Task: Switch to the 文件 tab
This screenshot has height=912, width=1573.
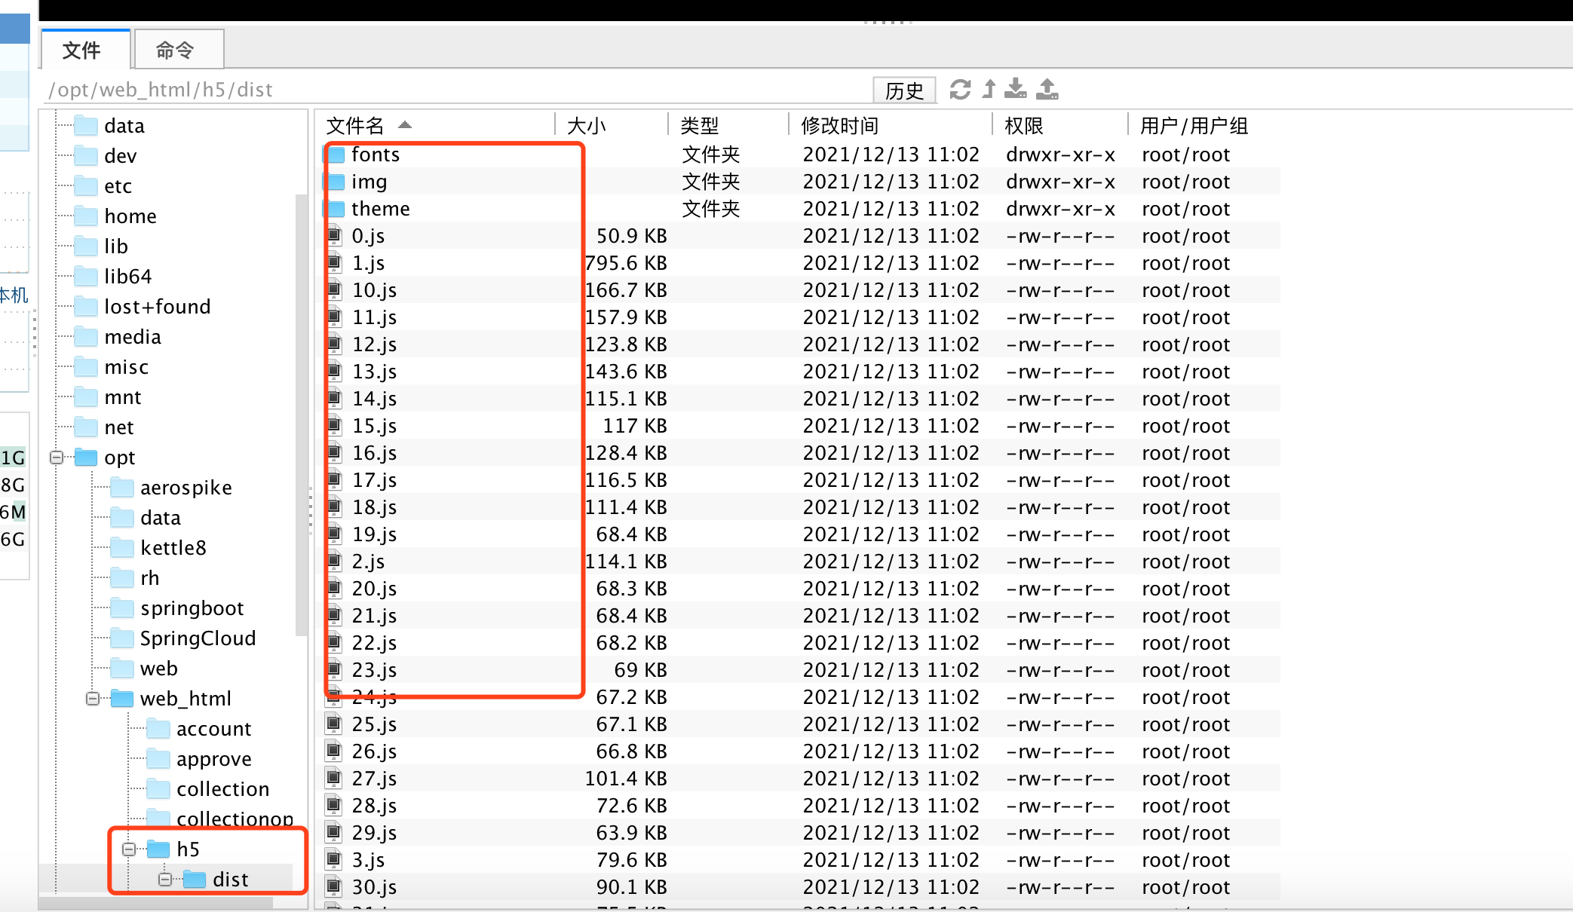Action: (x=81, y=50)
